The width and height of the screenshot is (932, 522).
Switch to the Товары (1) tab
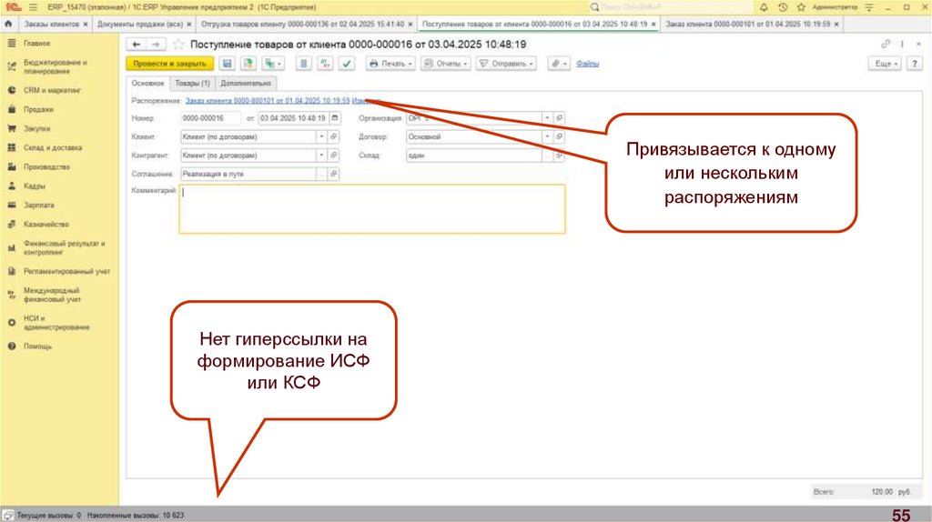pyautogui.click(x=192, y=83)
